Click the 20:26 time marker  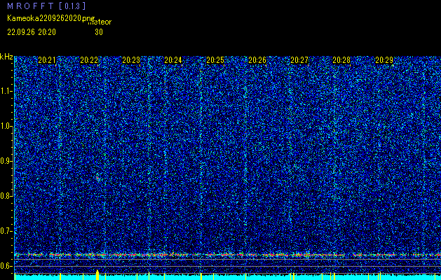coord(257,60)
